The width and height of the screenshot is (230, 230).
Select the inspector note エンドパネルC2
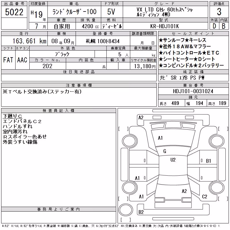pos(22,121)
